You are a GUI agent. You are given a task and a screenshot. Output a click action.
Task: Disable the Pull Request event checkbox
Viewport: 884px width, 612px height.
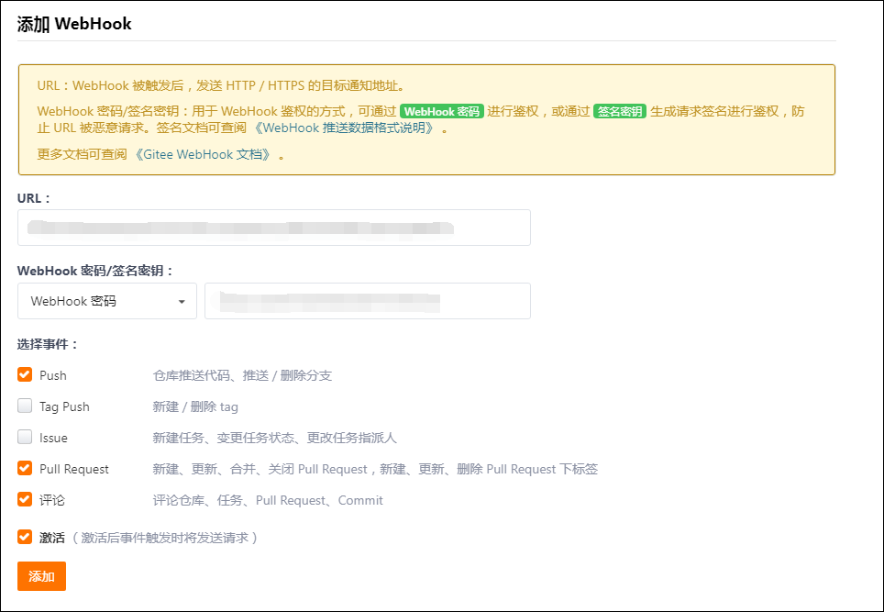click(x=25, y=469)
